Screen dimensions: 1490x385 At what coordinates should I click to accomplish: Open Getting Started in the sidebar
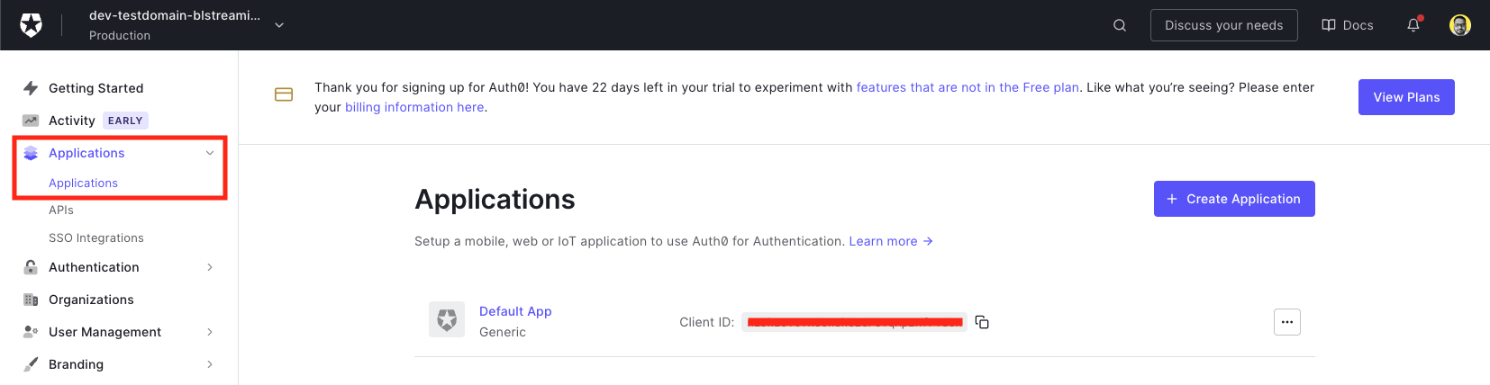tap(95, 88)
